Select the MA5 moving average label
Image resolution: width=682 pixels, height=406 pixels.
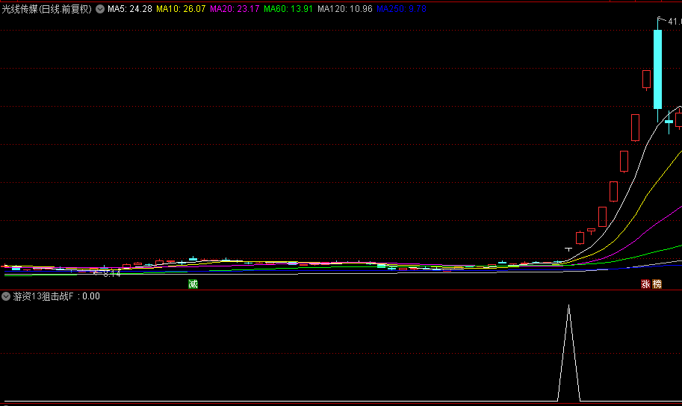(x=130, y=9)
